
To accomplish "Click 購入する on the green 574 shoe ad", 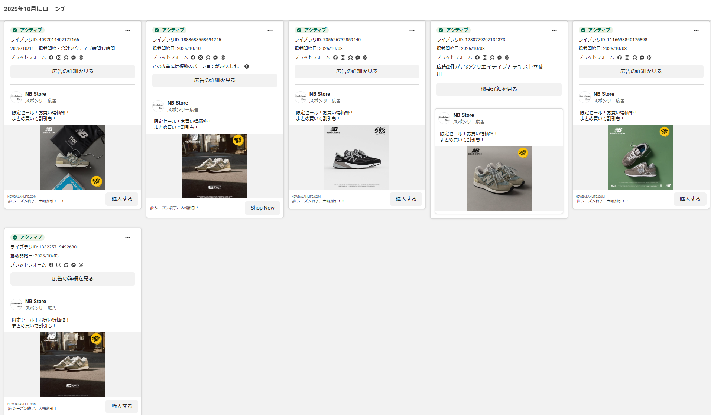I will coord(690,199).
